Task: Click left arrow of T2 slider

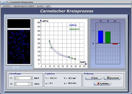Action: tap(16, 84)
